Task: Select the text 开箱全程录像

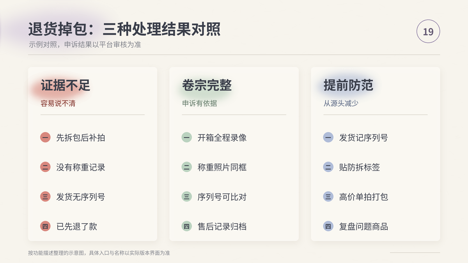Action: pyautogui.click(x=222, y=138)
